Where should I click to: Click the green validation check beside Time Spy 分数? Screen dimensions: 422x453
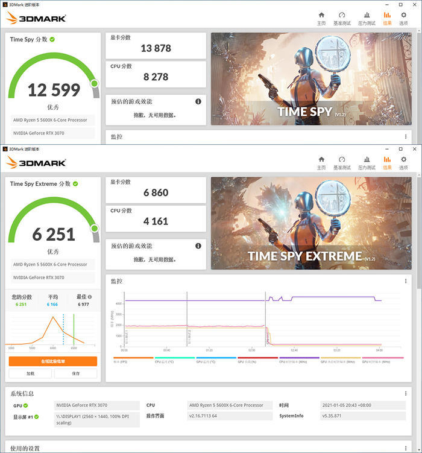[x=52, y=39]
